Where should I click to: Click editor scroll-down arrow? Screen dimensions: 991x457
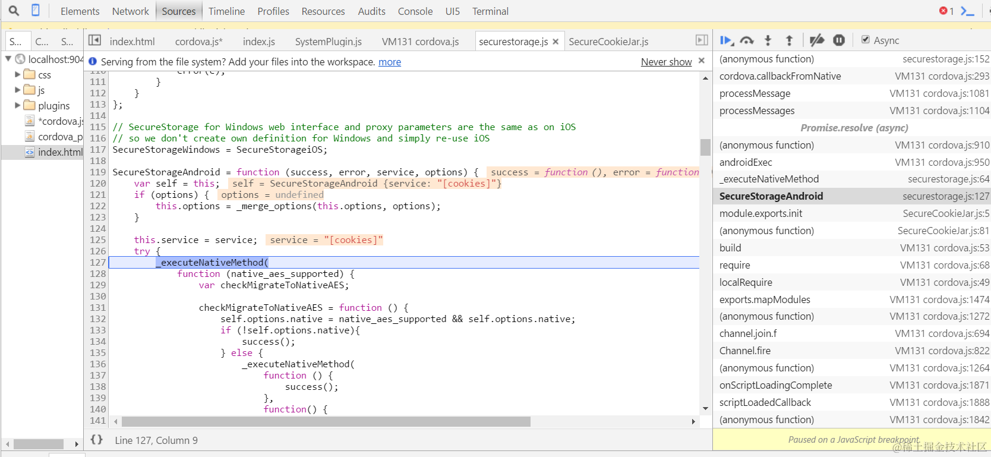(x=705, y=408)
